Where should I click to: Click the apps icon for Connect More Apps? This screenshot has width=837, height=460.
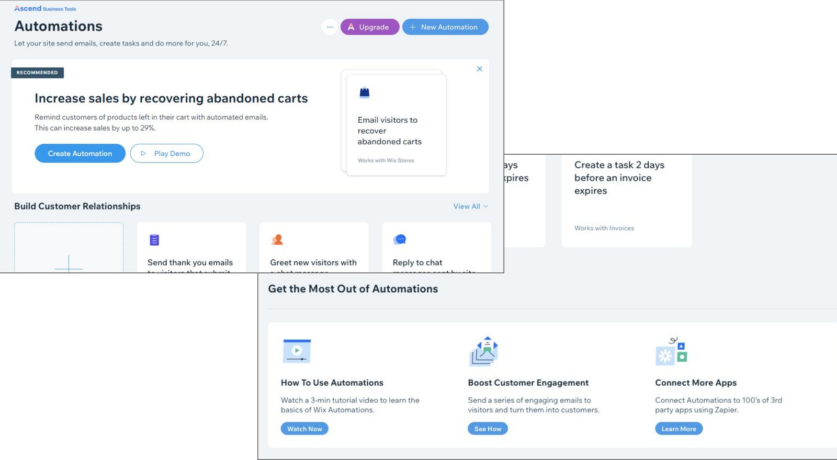671,351
